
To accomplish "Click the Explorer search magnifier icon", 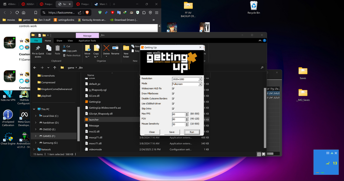I will click(x=262, y=68).
